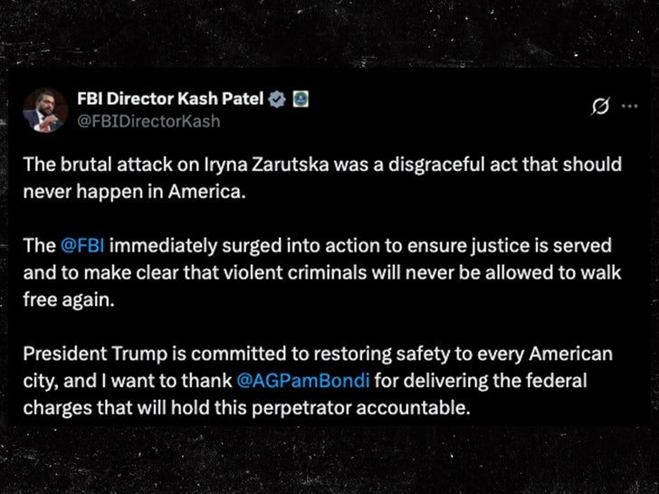Click the government affiliation seal badge
659x494 pixels.
coord(301,99)
